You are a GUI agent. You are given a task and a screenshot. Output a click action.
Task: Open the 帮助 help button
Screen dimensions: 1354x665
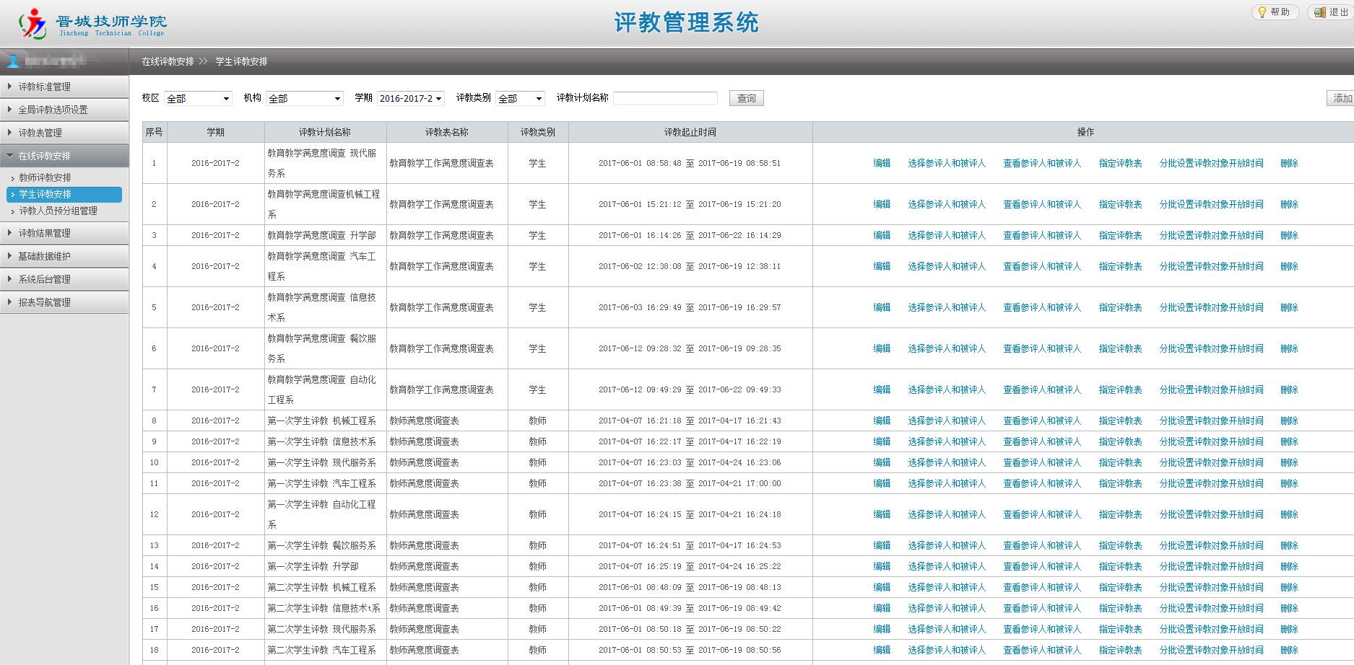tap(1275, 12)
